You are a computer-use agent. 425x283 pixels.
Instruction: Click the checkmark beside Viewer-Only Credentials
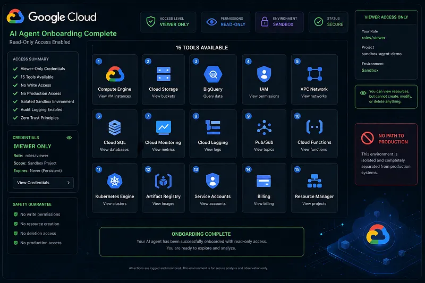(15, 69)
